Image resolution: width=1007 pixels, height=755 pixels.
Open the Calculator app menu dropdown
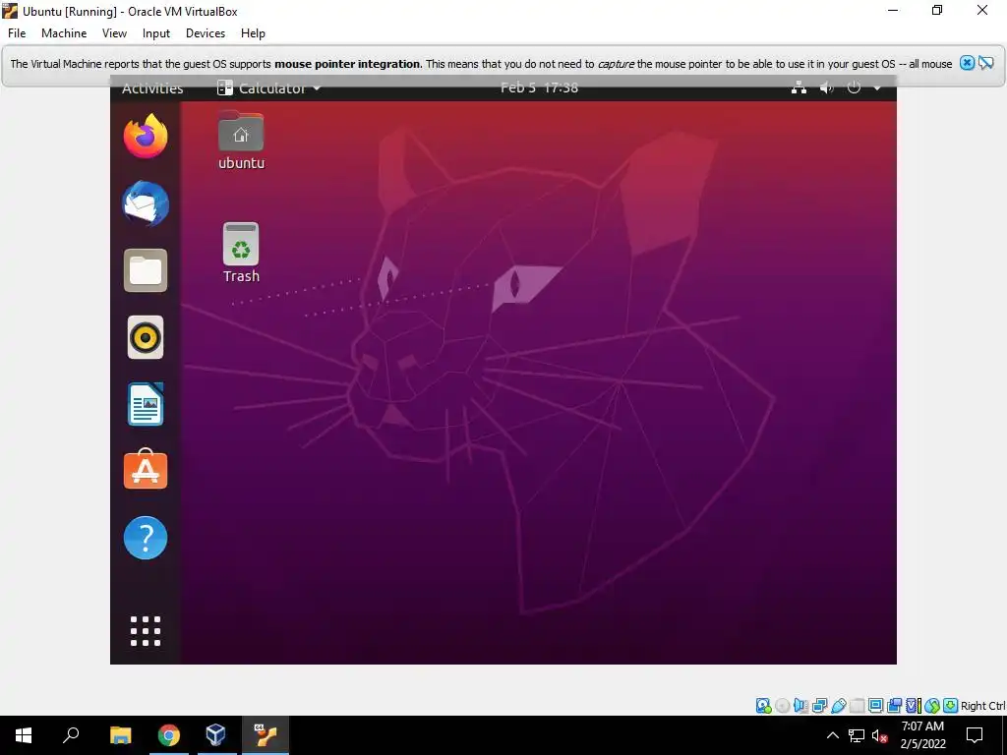pos(269,87)
